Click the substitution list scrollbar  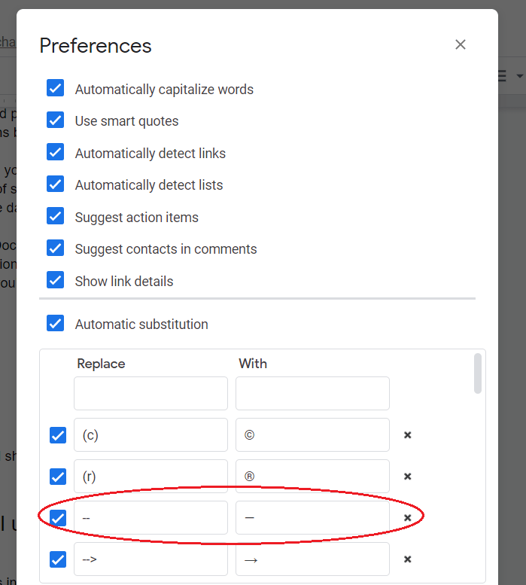(478, 373)
